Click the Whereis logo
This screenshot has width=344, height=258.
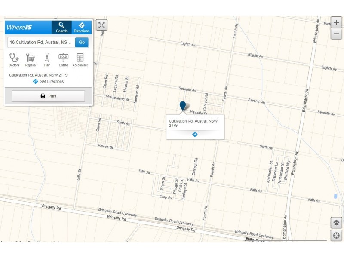19,27
